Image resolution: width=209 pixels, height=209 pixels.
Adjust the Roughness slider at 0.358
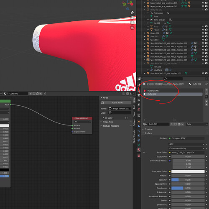tap(188, 188)
